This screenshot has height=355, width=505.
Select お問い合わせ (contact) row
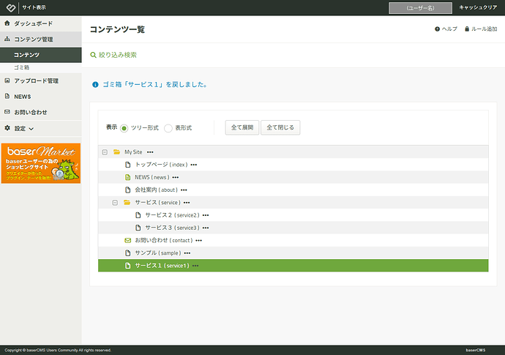click(x=293, y=240)
